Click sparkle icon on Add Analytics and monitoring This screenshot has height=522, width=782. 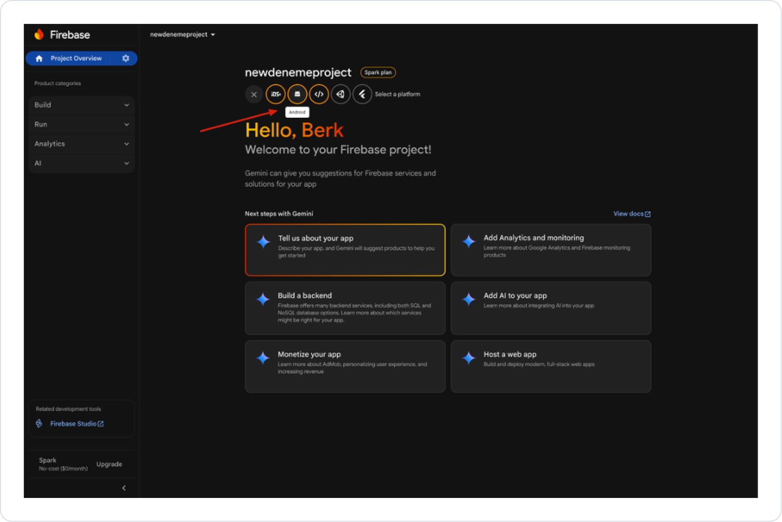click(x=468, y=241)
